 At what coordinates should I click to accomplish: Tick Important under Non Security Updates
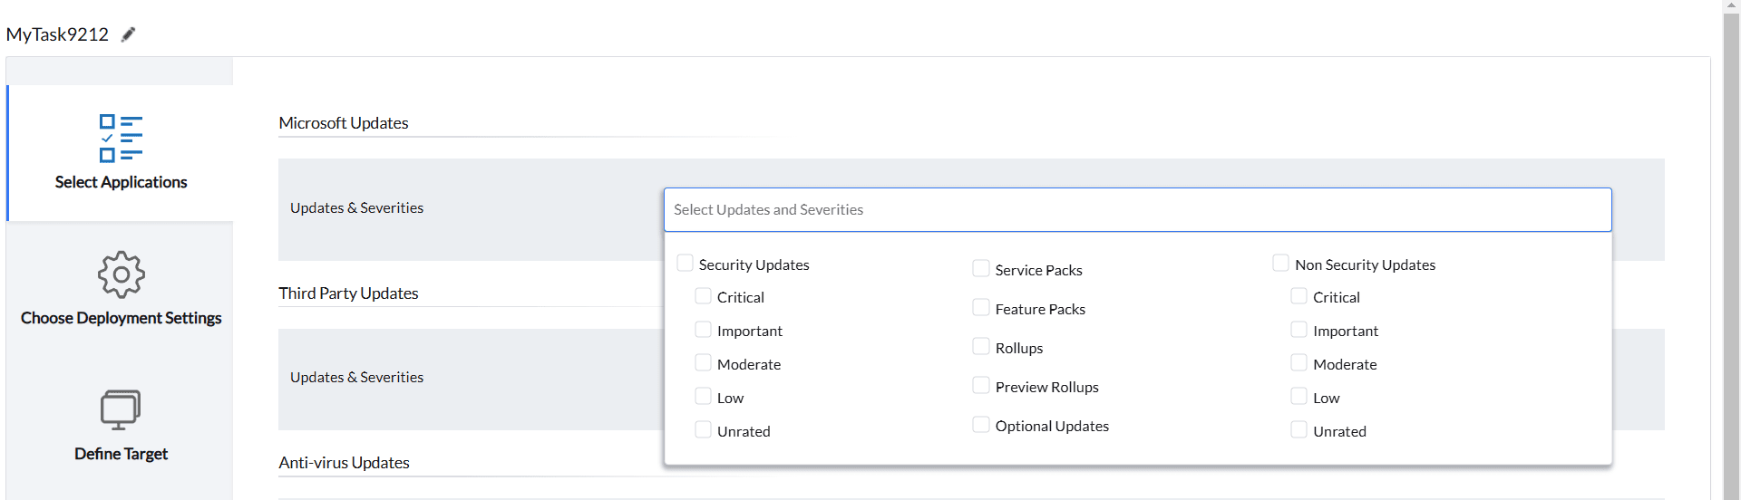click(x=1299, y=330)
